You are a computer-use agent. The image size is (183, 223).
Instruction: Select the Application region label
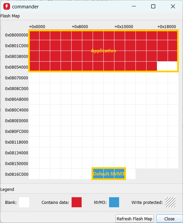pyautogui.click(x=104, y=51)
